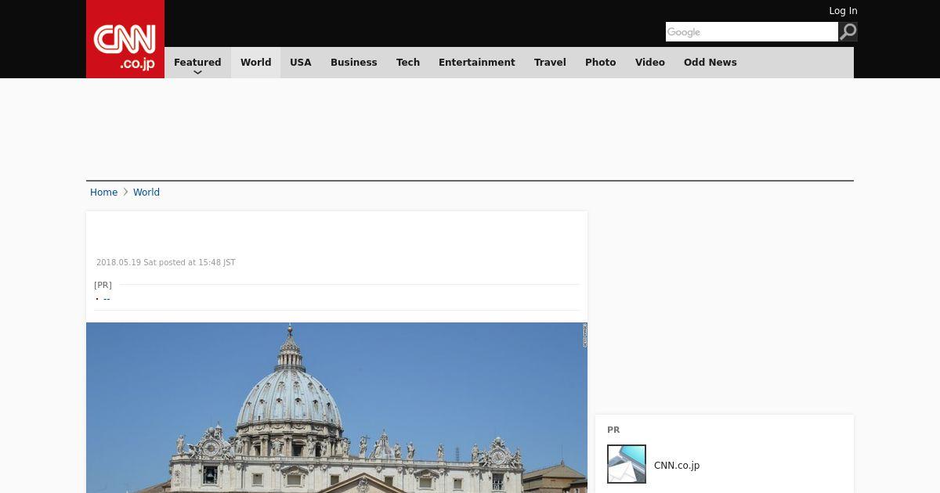Click the PR heading in sidebar

(613, 430)
